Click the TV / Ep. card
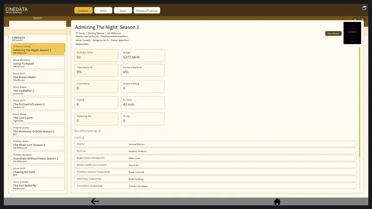This screenshot has width=372, height=209. pyautogui.click(x=143, y=119)
